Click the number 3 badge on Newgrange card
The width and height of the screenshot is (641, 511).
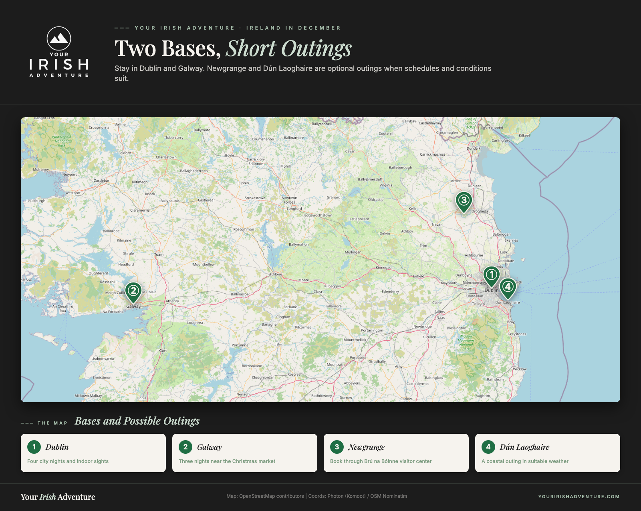click(337, 447)
